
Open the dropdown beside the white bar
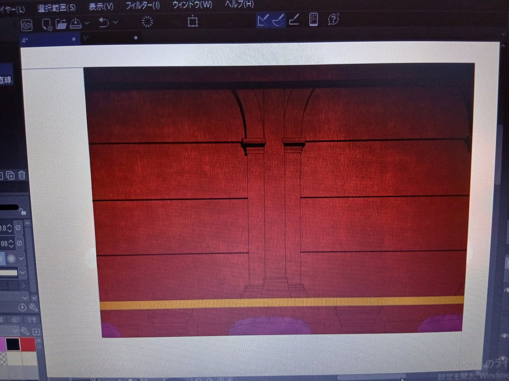point(22,273)
